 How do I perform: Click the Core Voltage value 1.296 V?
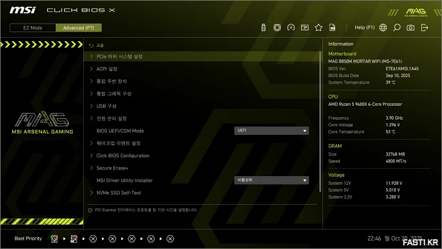(393, 124)
